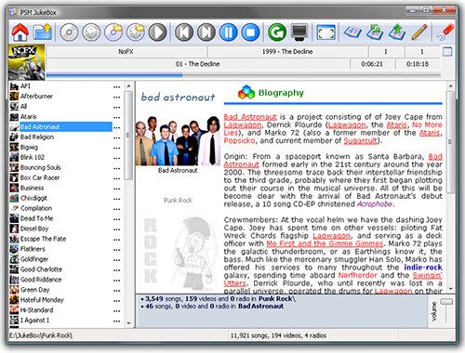This screenshot has height=353, width=465.
Task: Open the screwdriver settings tool
Action: tap(445, 33)
